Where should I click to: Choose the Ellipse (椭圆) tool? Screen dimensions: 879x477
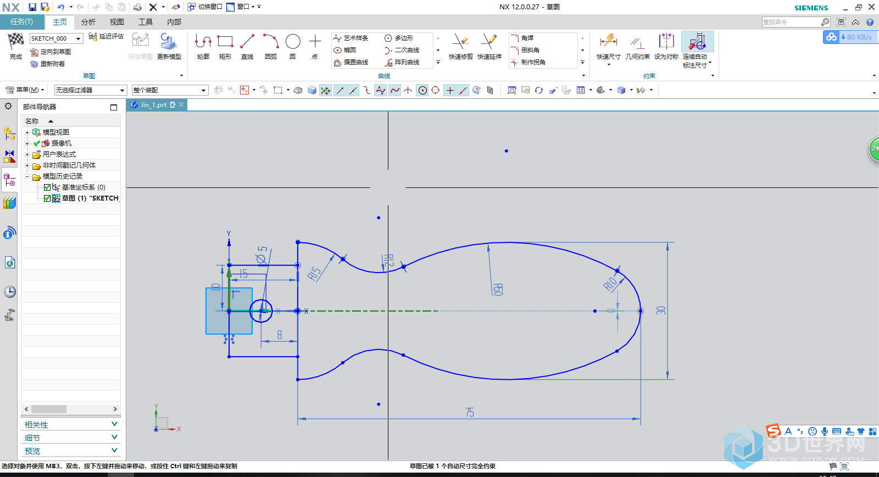[x=345, y=50]
